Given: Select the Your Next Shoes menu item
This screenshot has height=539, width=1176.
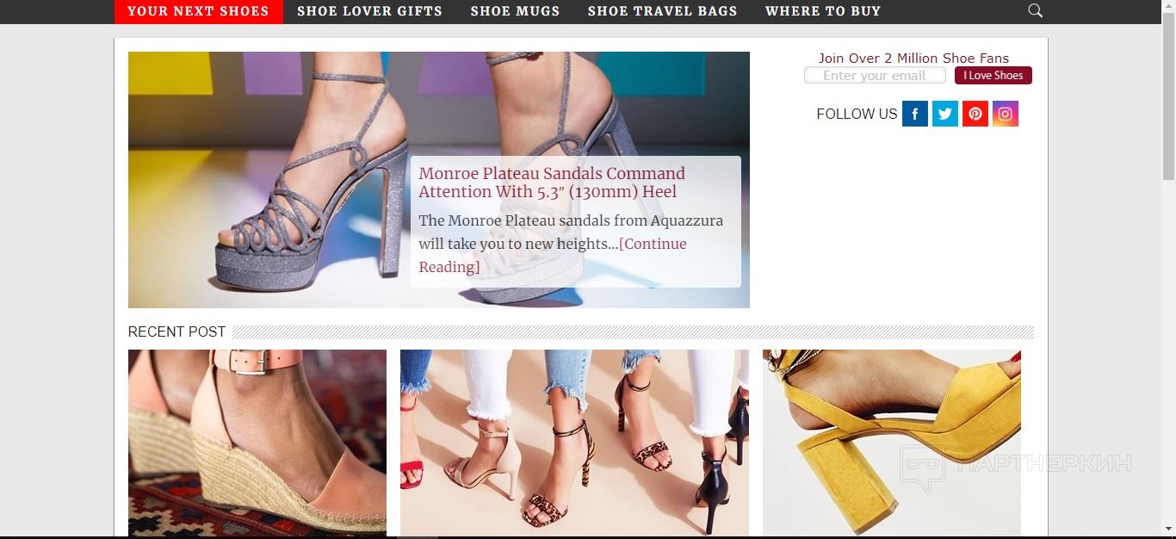Looking at the screenshot, I should 198,11.
